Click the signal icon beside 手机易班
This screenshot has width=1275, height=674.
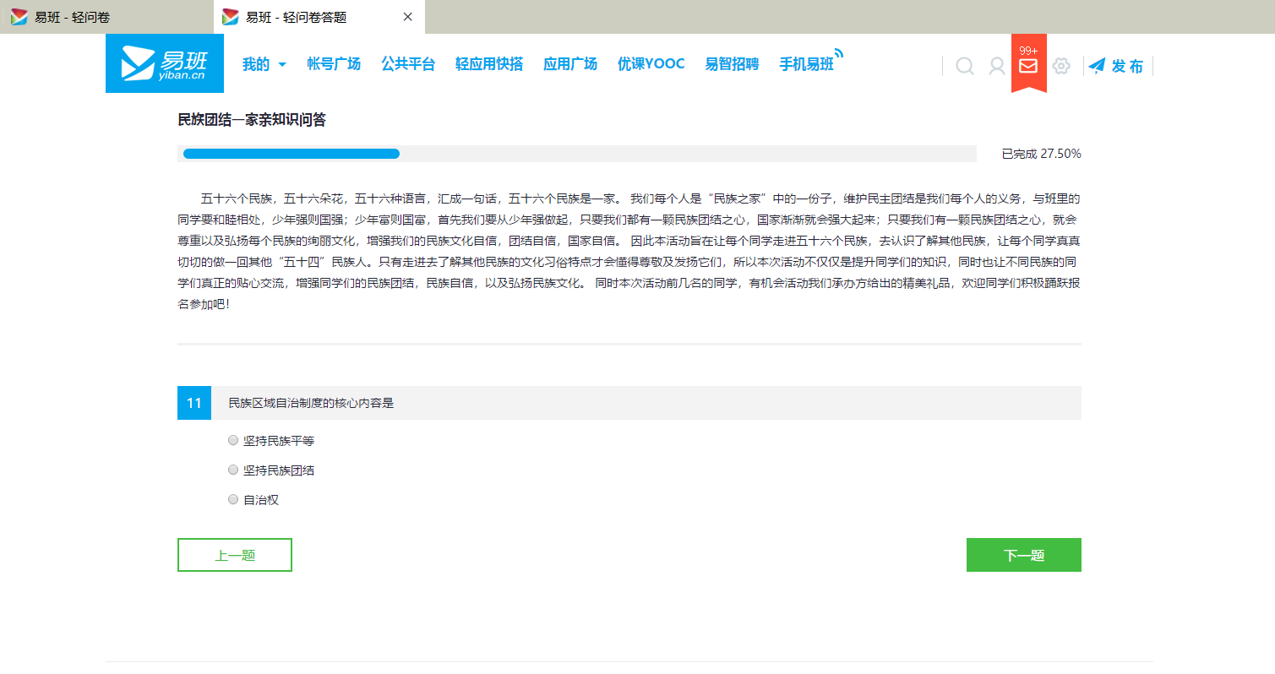click(x=838, y=54)
